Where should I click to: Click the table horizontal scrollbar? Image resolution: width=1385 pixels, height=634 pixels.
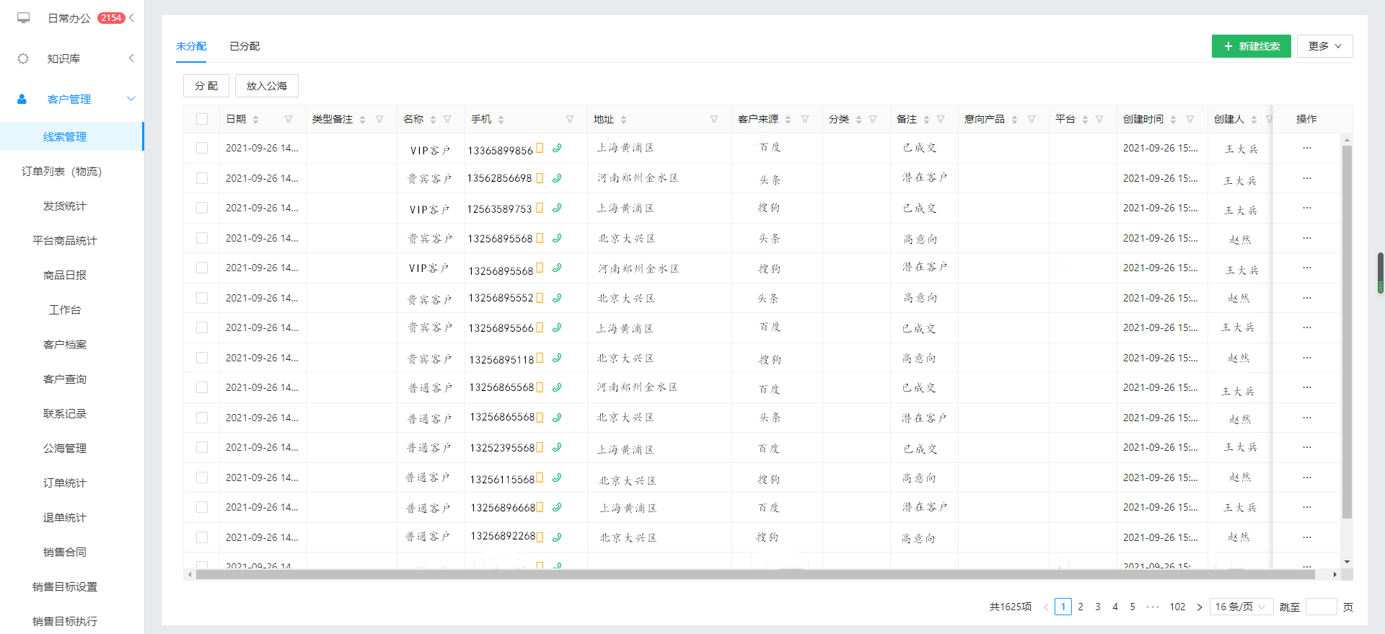point(755,575)
